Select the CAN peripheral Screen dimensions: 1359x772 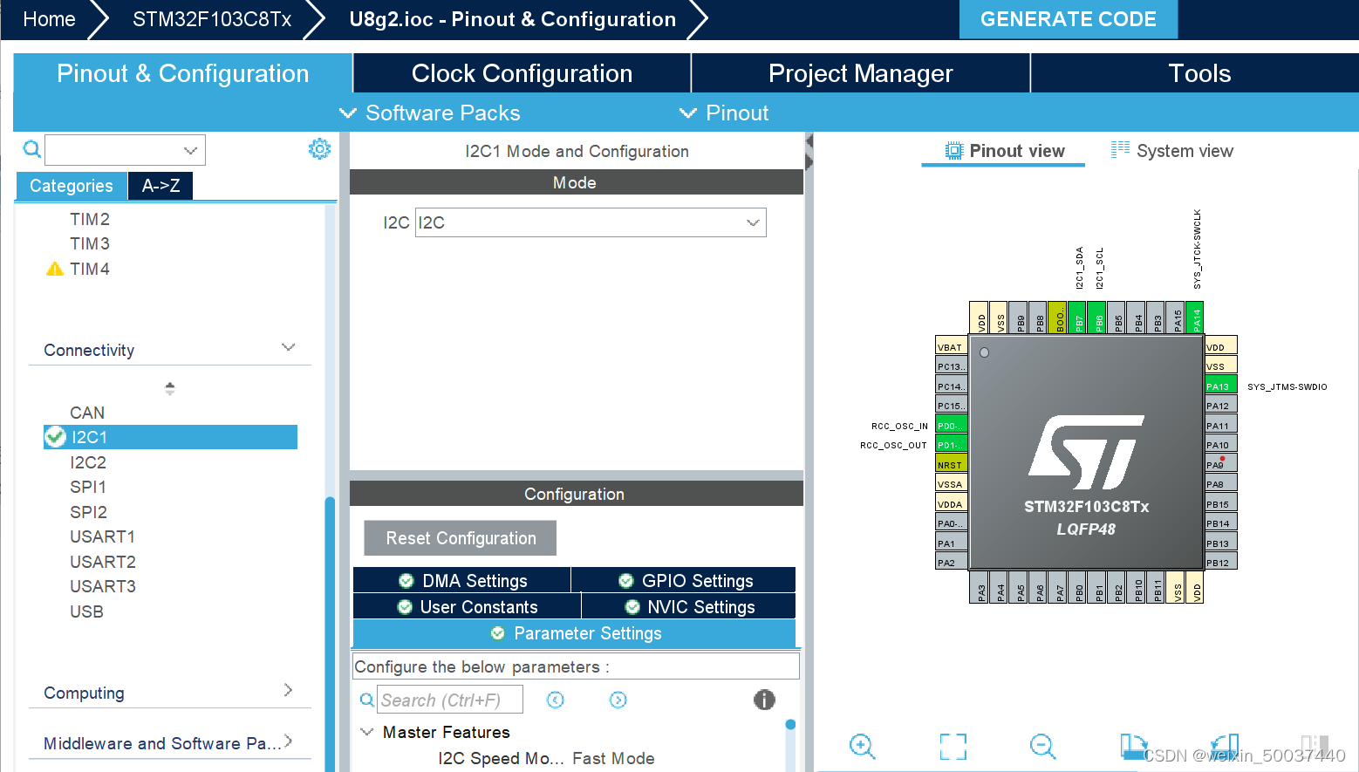[87, 413]
